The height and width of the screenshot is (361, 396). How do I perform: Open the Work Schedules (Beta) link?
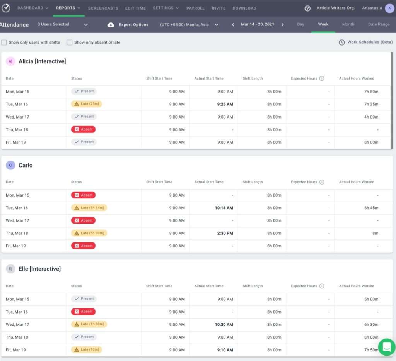(x=370, y=42)
